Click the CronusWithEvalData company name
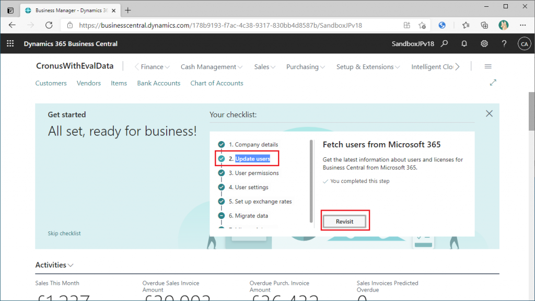 [x=75, y=66]
